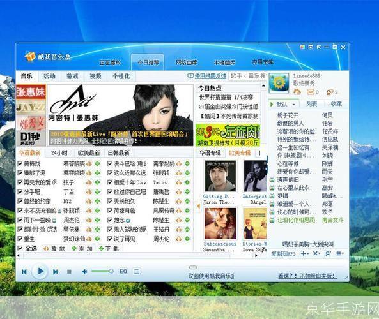Open the Subconscious album cover
Image resolution: width=379 pixels, height=319 pixels.
click(220, 223)
